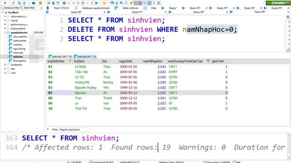The width and height of the screenshot is (291, 163).
Task: Expand the phpmyadmin database node
Action: click(x=5, y=29)
